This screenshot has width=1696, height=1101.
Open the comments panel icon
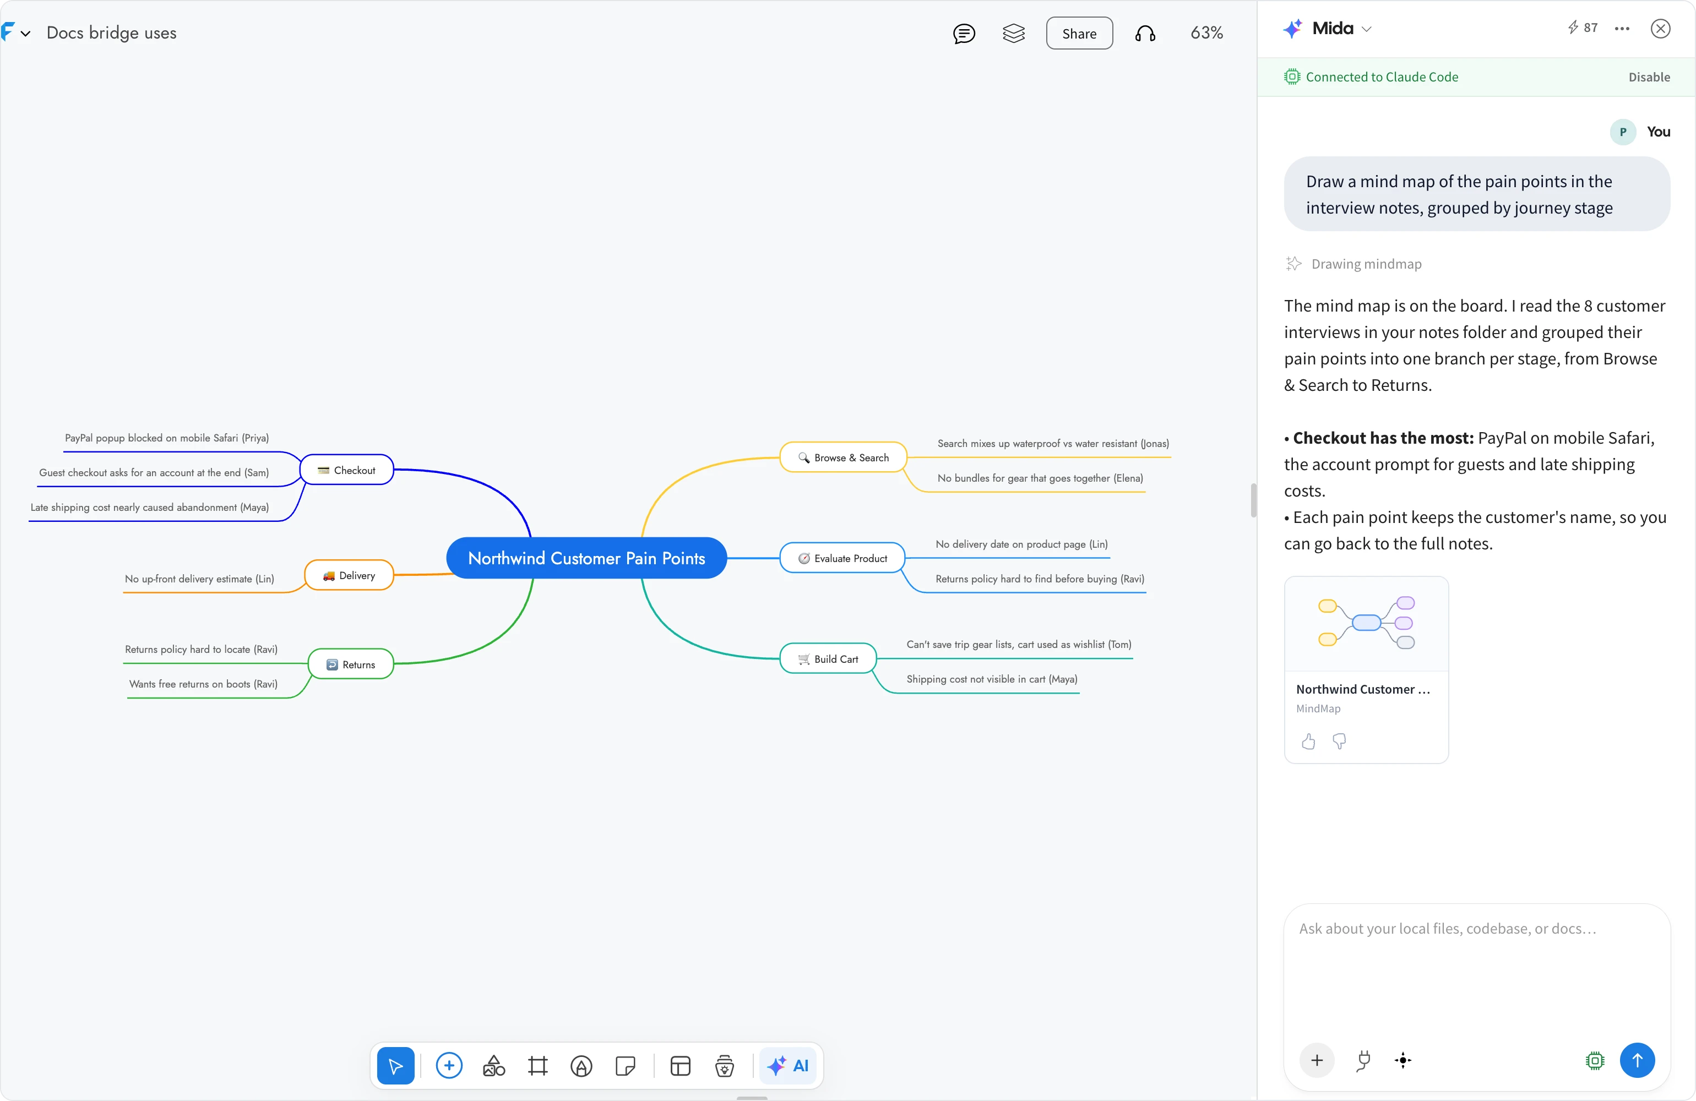tap(964, 34)
